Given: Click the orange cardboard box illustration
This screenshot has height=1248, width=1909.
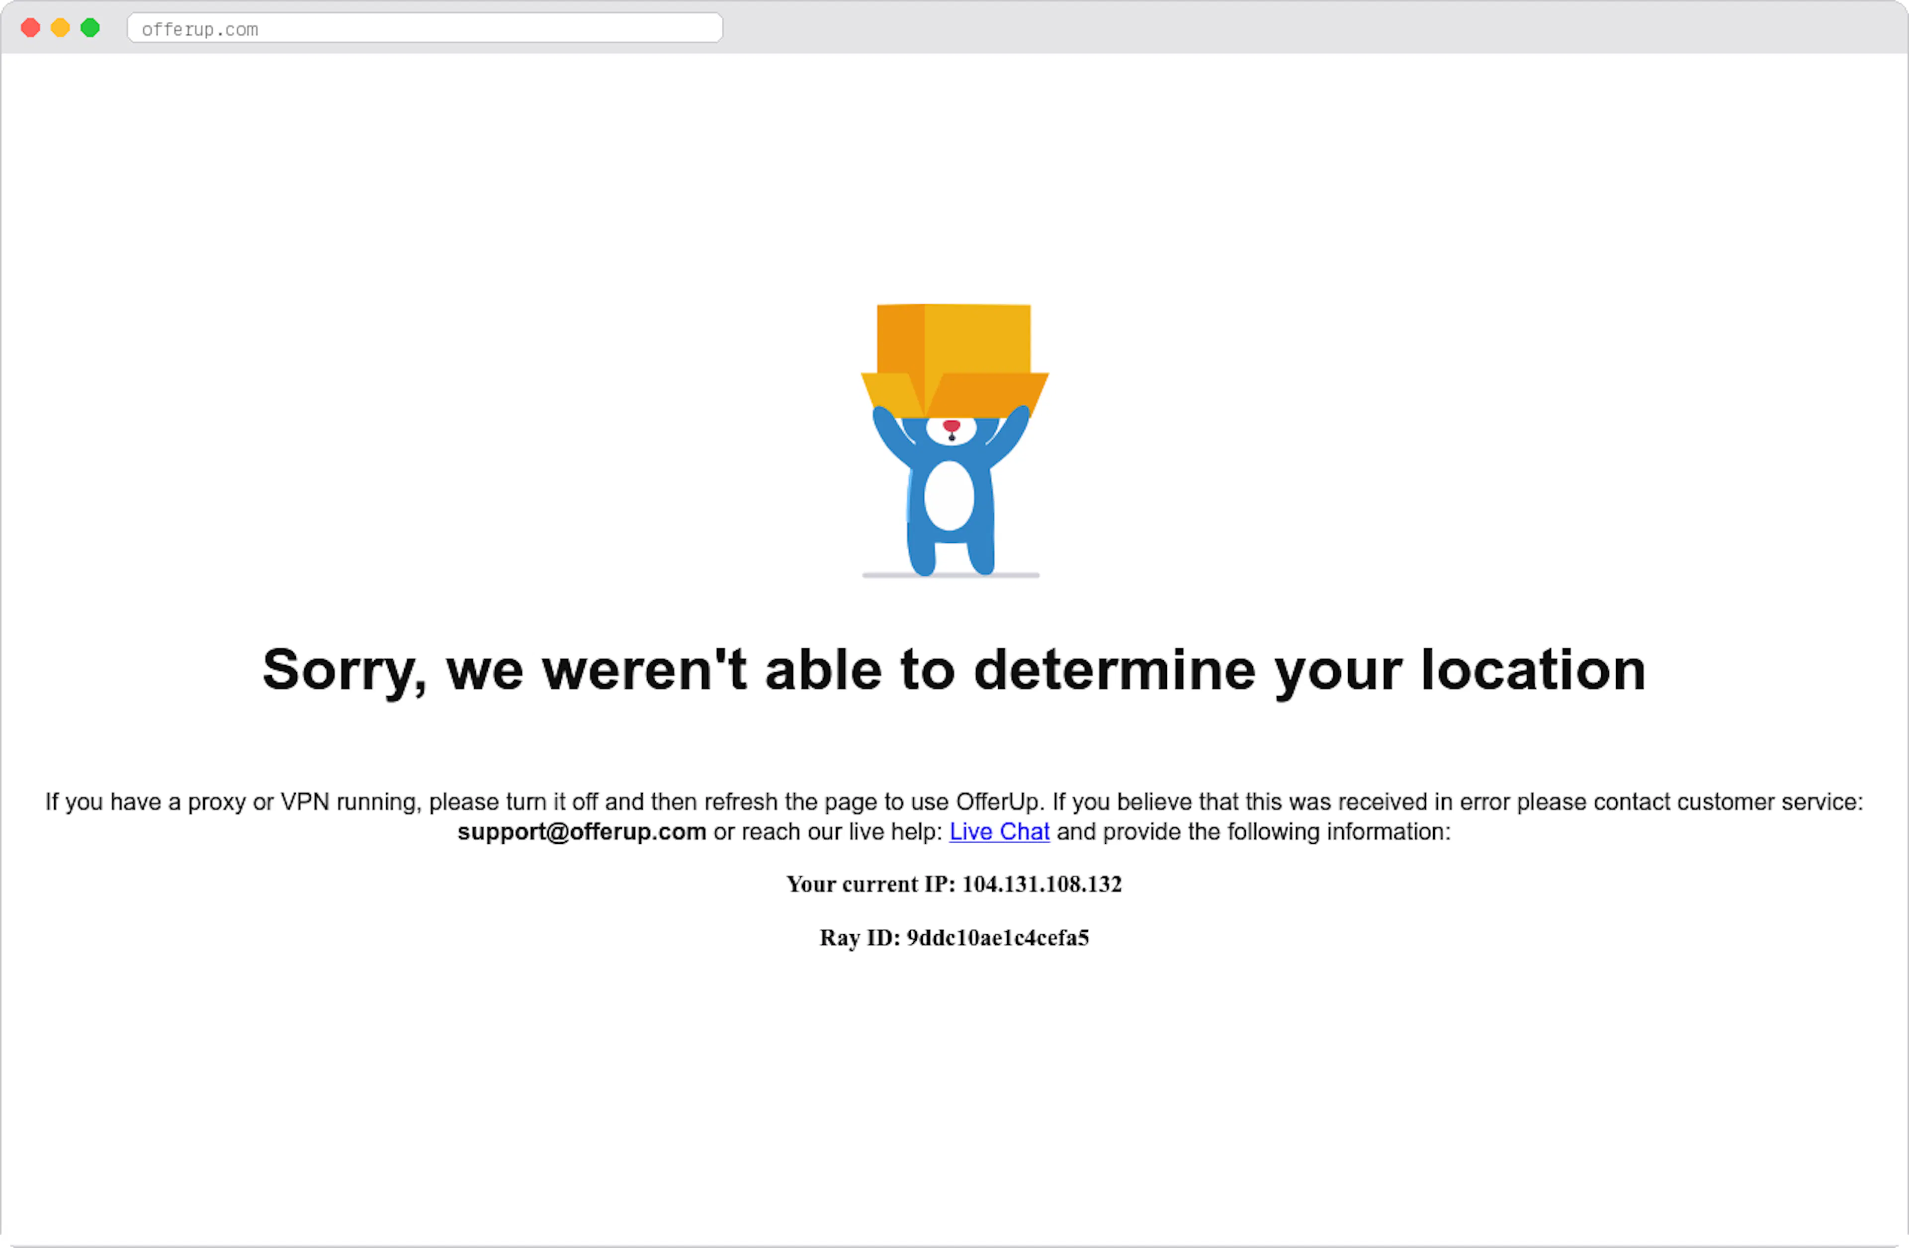Looking at the screenshot, I should coord(954,359).
